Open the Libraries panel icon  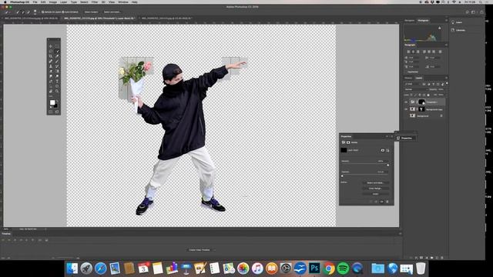pyautogui.click(x=453, y=30)
